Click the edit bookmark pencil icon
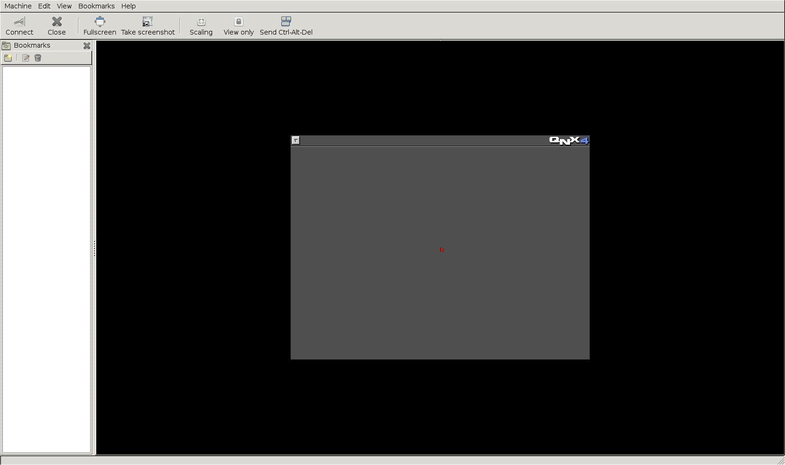Image resolution: width=785 pixels, height=465 pixels. pyautogui.click(x=26, y=58)
